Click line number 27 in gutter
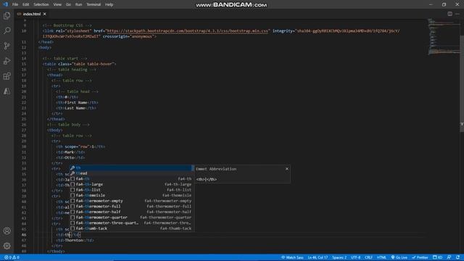 (x=24, y=130)
